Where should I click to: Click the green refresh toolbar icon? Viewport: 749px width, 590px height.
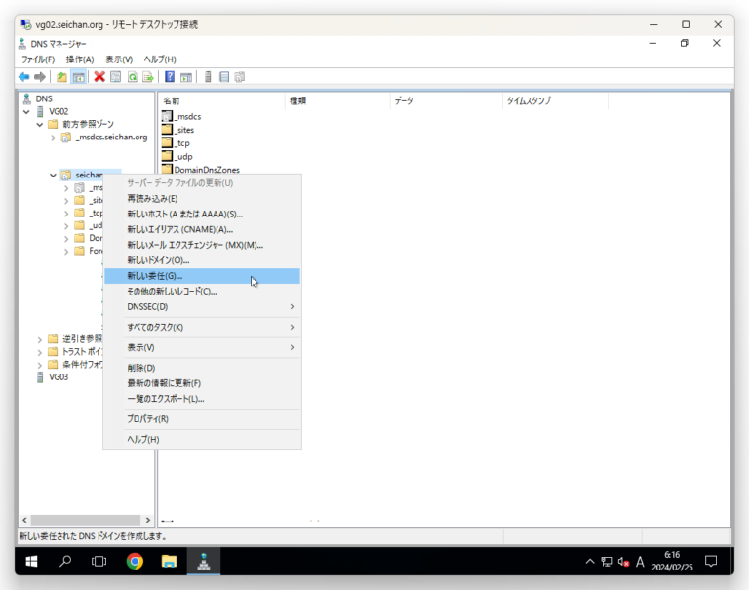point(132,77)
